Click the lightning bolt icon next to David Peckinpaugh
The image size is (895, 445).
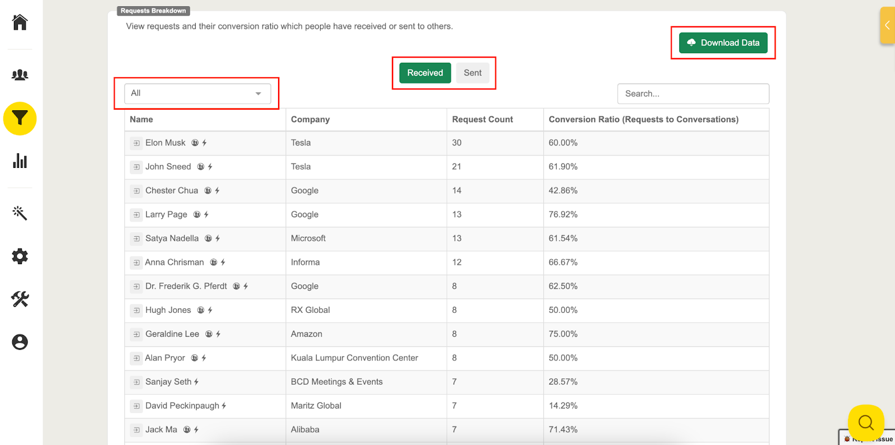click(x=224, y=406)
